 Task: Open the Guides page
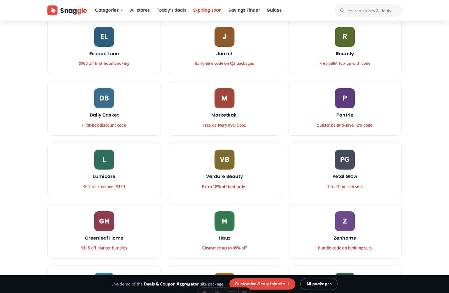[274, 10]
